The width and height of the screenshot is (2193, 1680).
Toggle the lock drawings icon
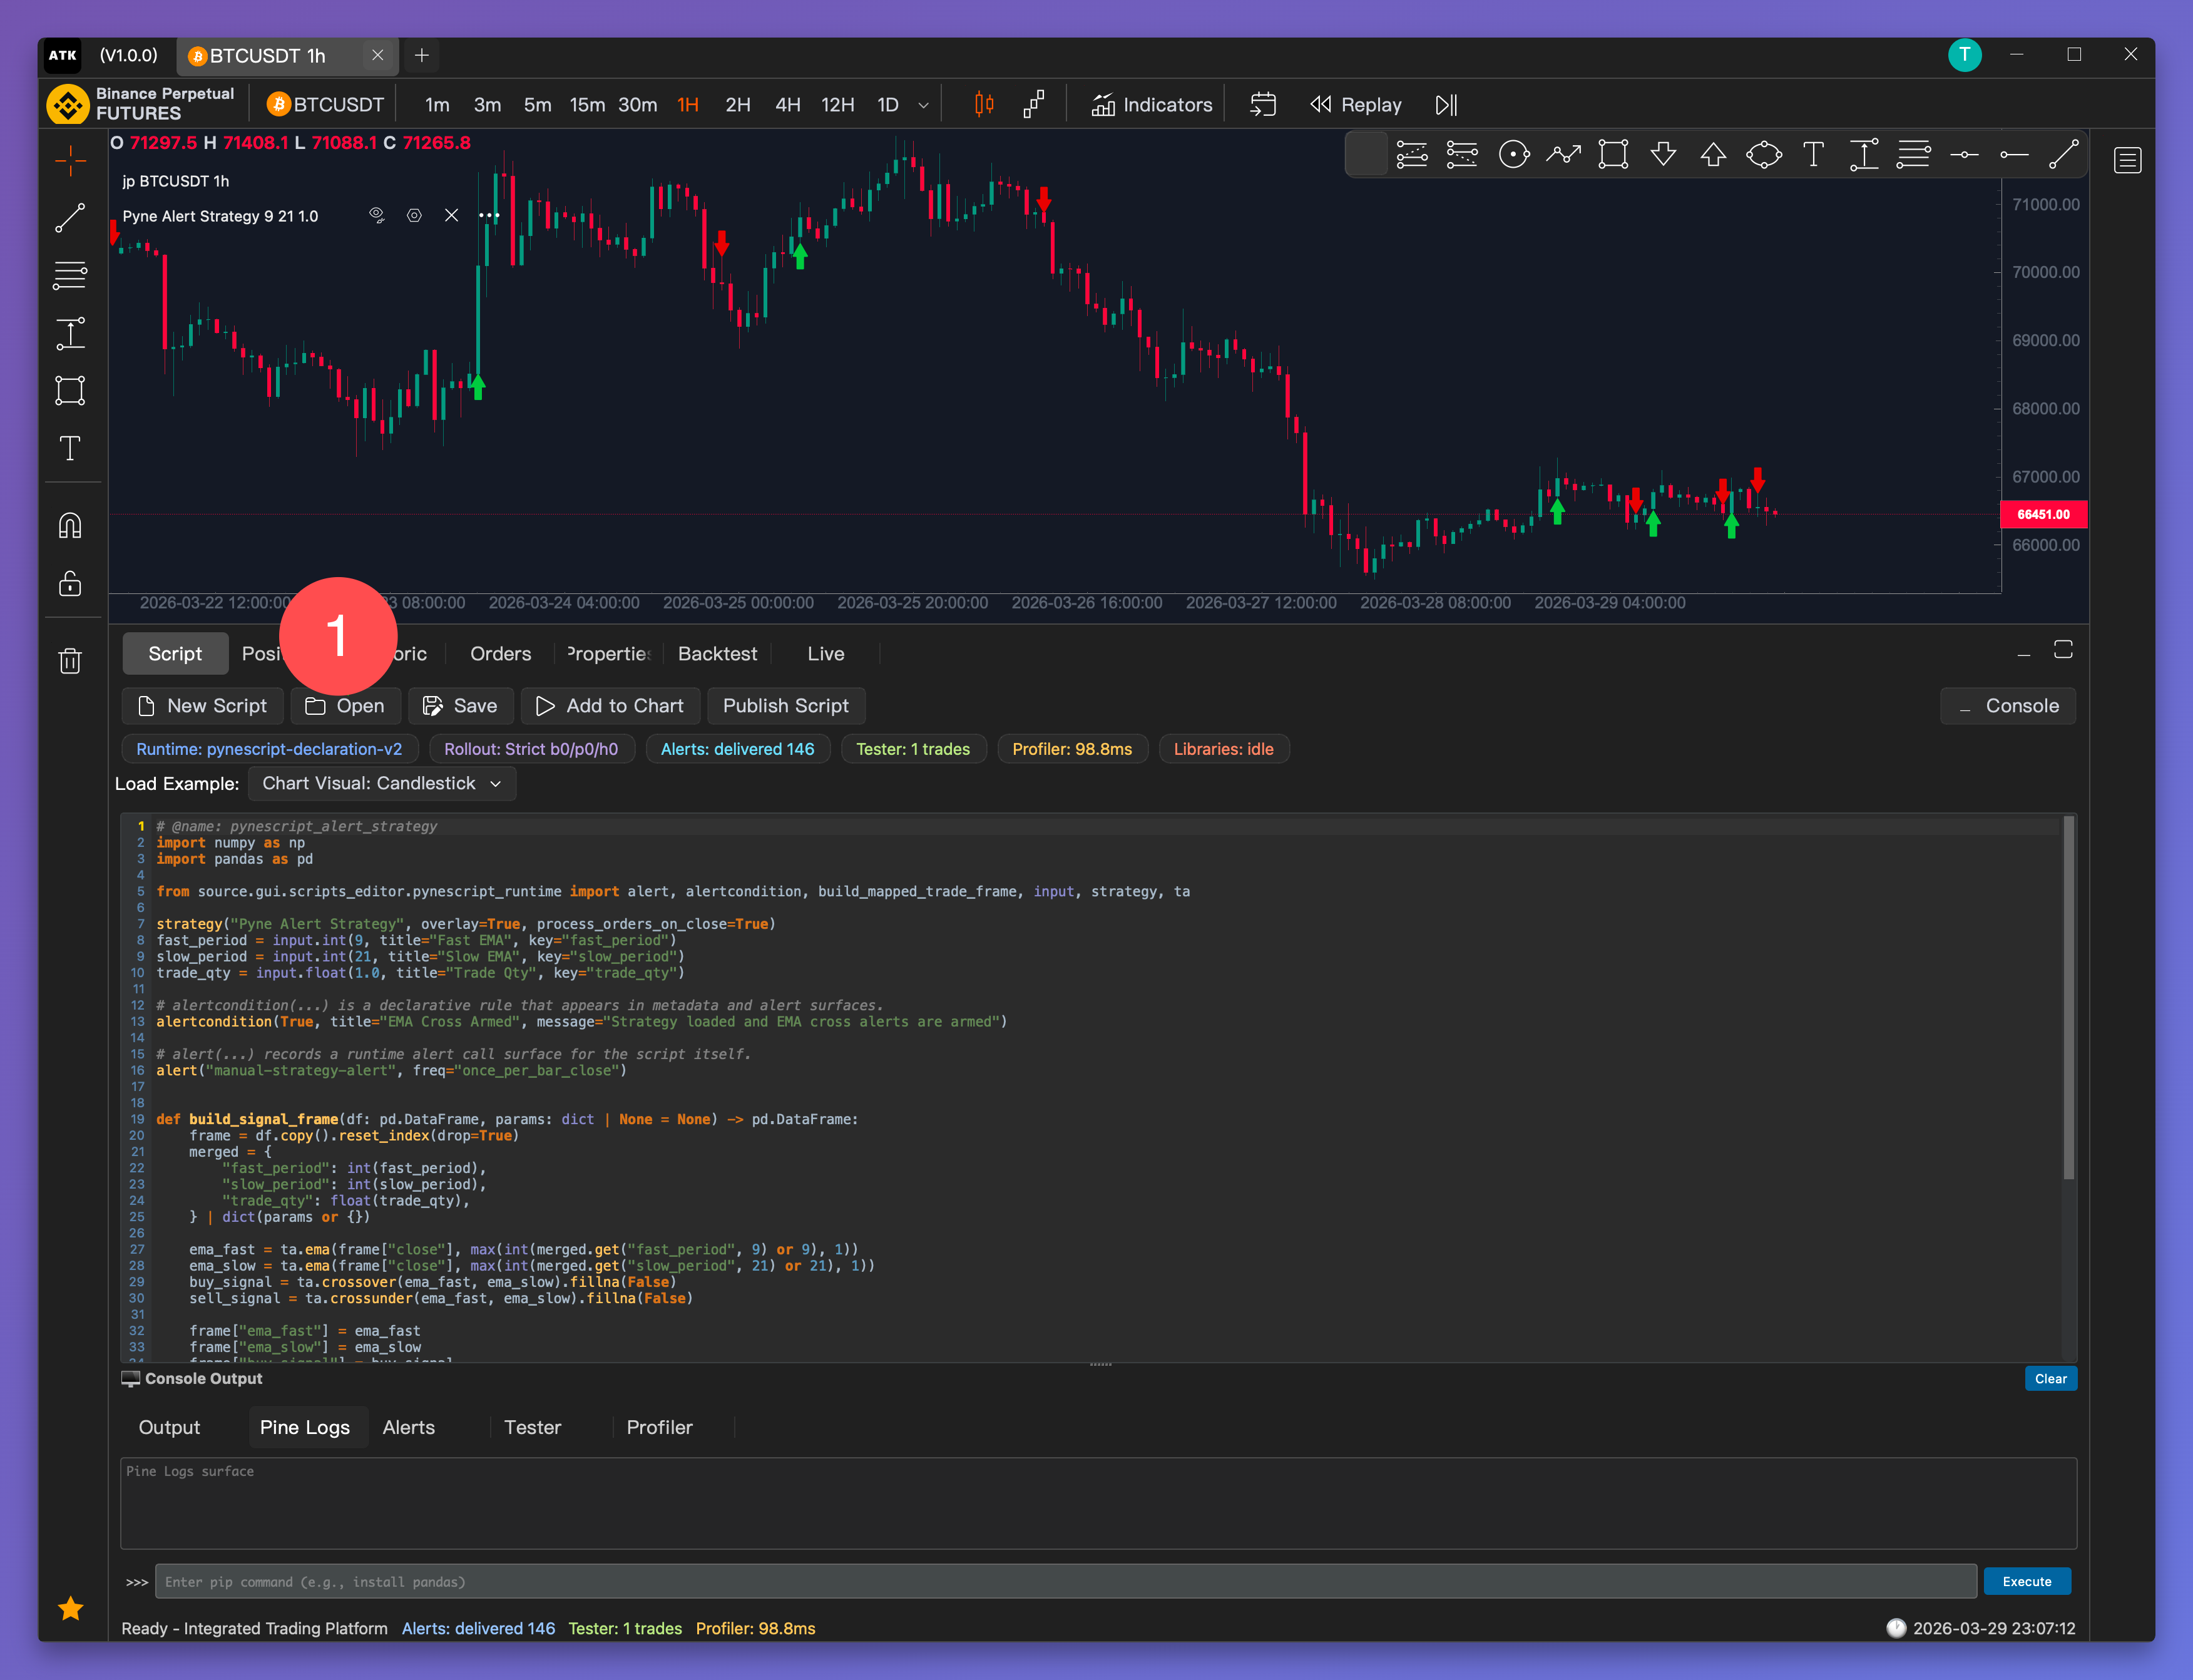click(70, 584)
